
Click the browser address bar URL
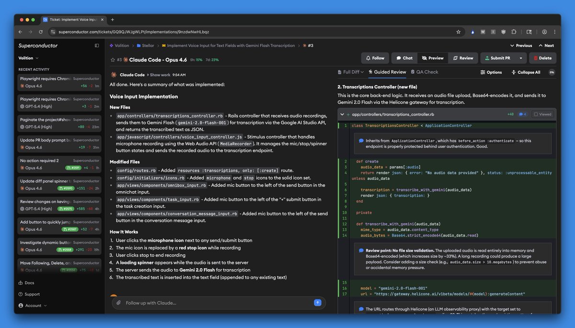(x=134, y=32)
